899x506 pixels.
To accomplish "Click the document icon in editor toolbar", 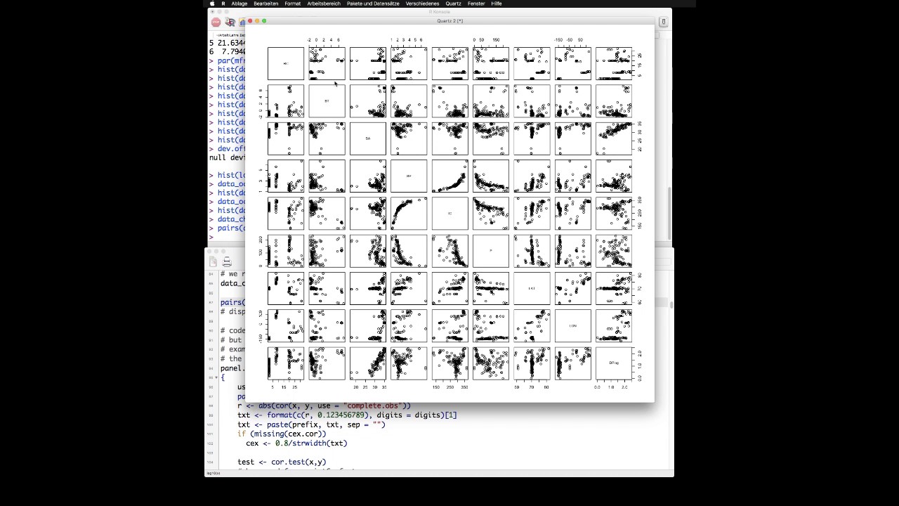I will point(214,261).
